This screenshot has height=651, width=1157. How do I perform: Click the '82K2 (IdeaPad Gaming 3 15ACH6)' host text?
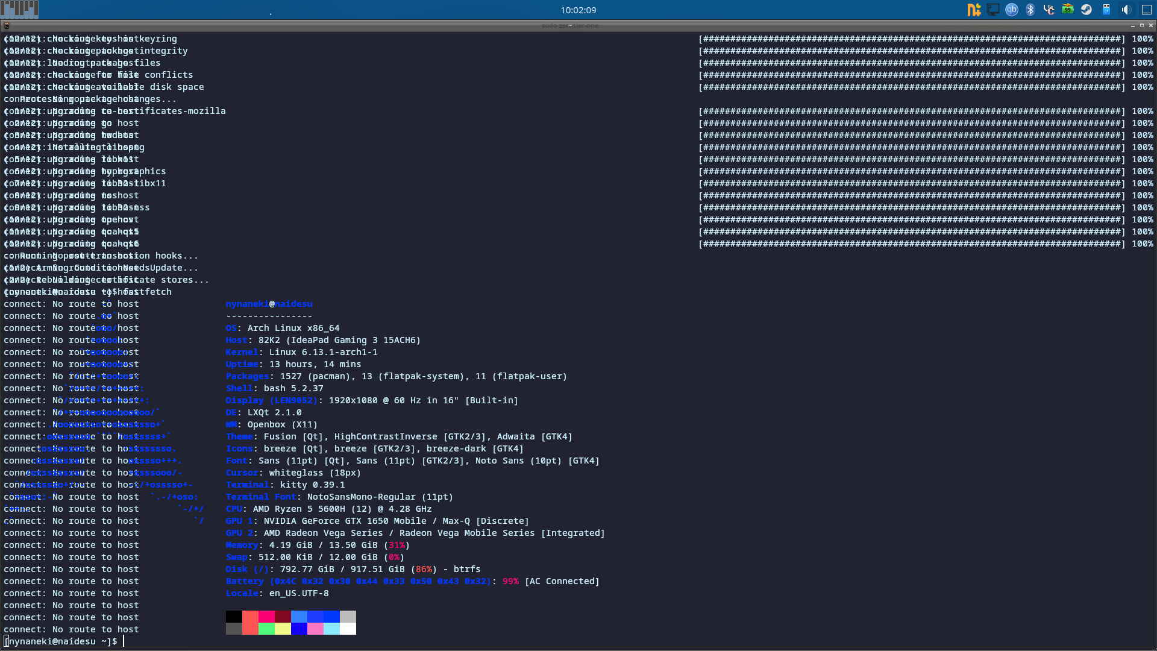click(339, 340)
